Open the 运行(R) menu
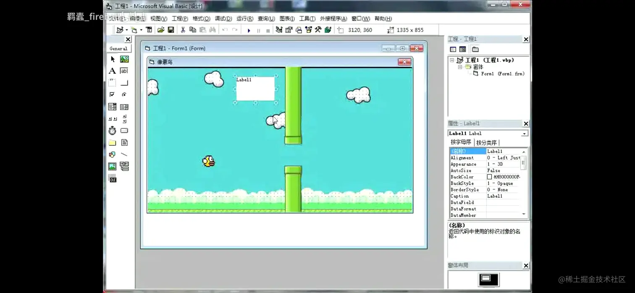 point(245,18)
